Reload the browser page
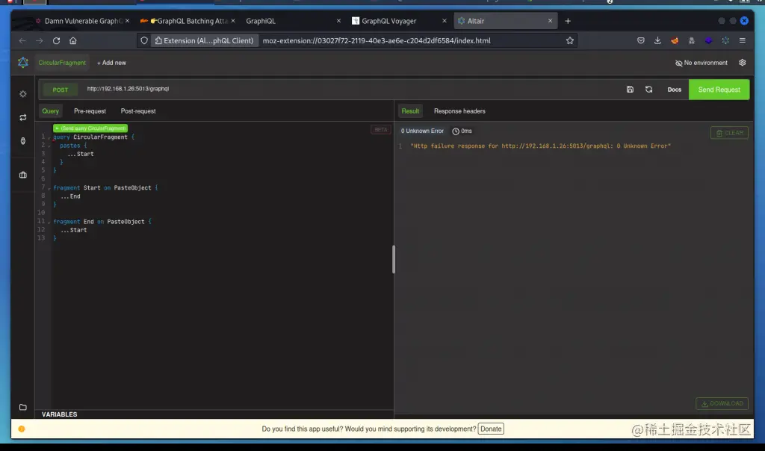The width and height of the screenshot is (765, 451). click(x=56, y=41)
